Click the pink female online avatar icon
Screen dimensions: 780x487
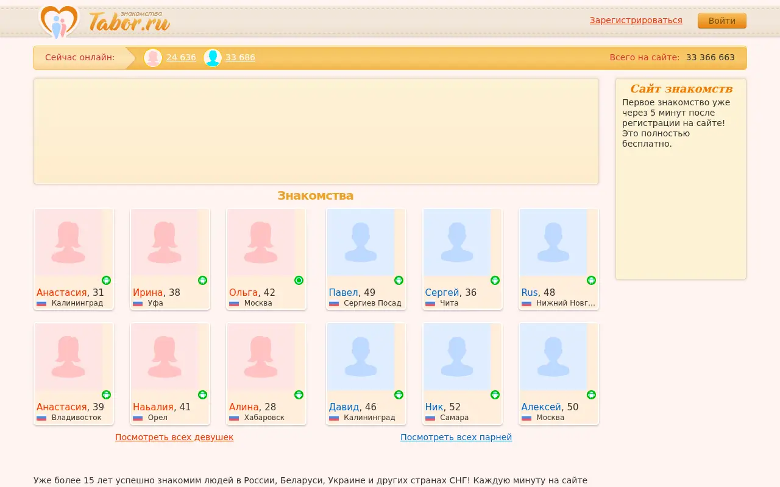point(153,58)
